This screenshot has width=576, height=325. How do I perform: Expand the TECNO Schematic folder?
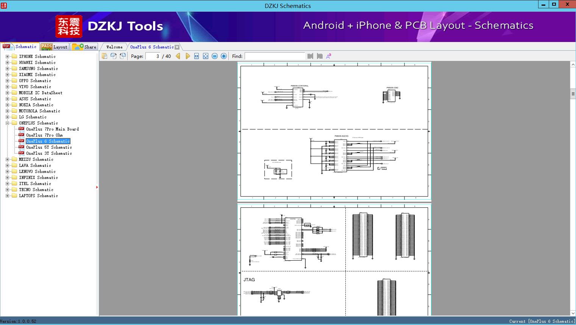[7, 190]
